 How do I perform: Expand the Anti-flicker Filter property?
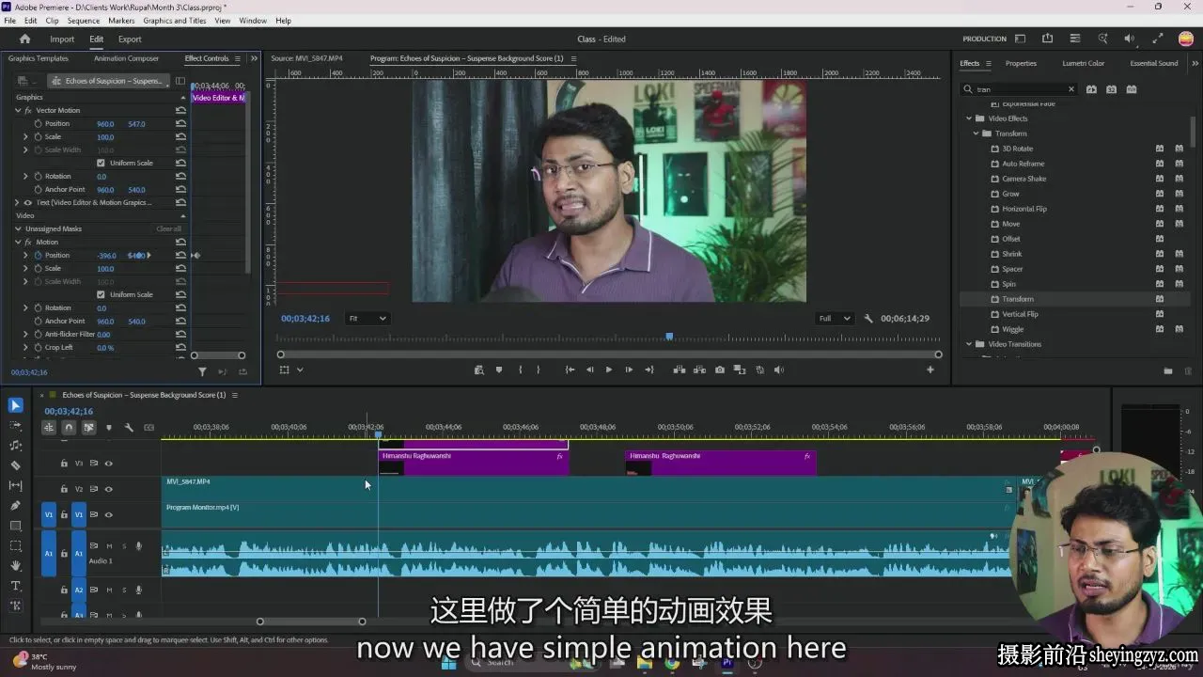(x=25, y=335)
